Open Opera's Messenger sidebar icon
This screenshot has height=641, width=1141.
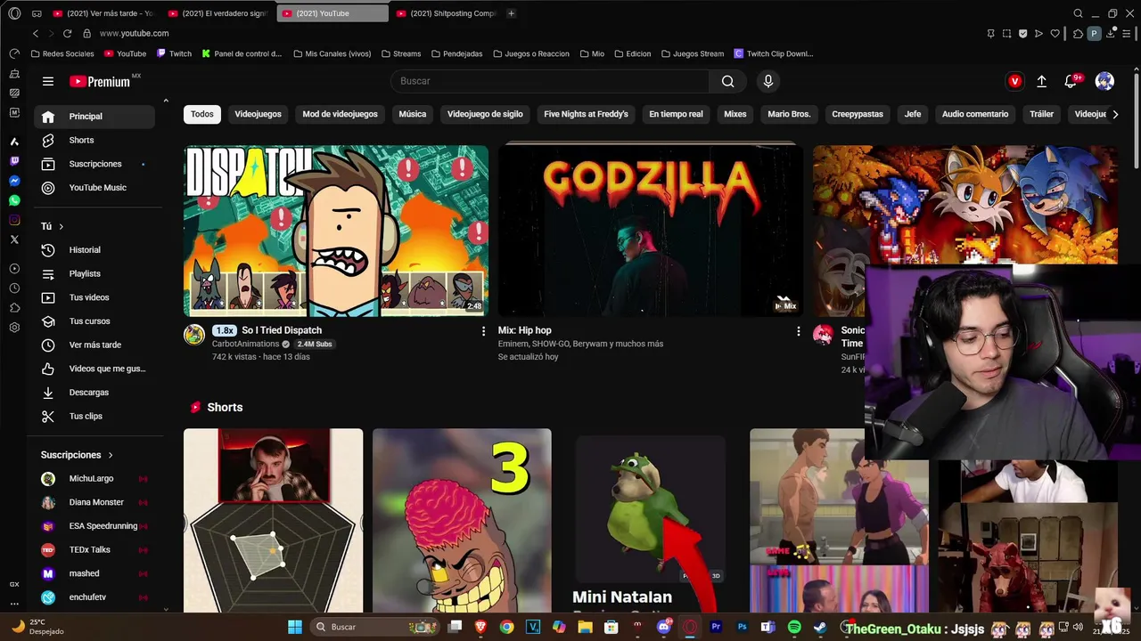[x=14, y=181]
